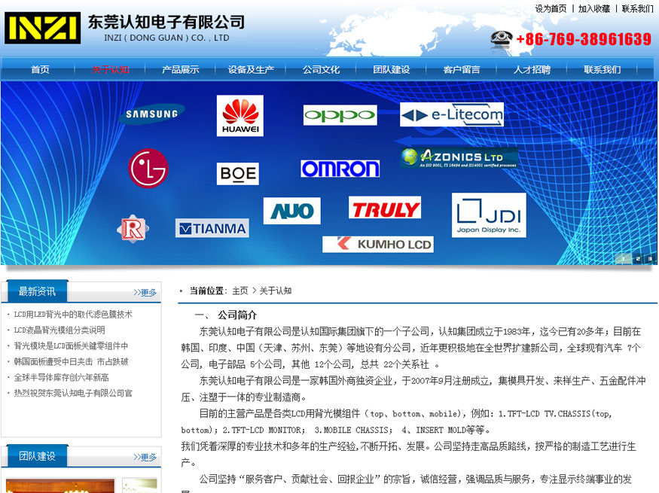659x493 pixels.
Task: Click the telephone icon beside the phone number
Action: pos(501,41)
